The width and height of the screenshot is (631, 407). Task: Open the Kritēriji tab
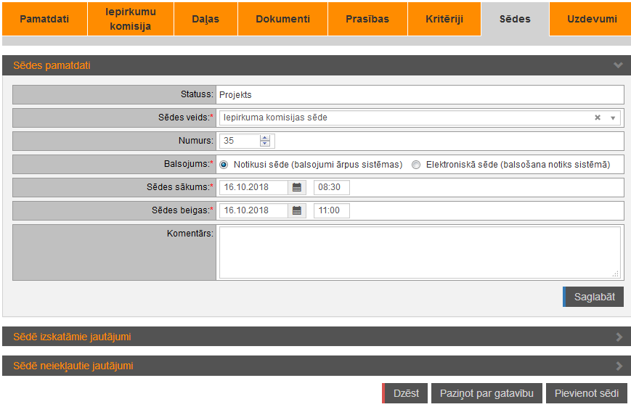[444, 19]
